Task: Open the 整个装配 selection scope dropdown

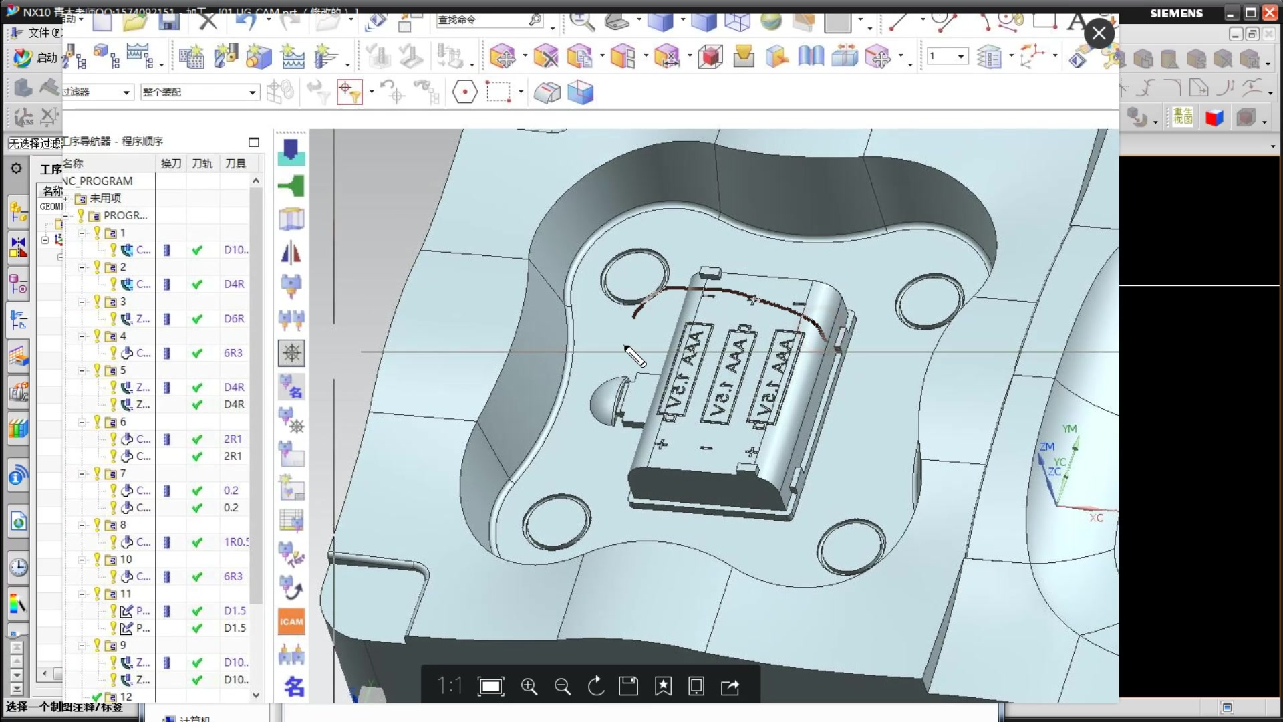Action: coord(253,92)
